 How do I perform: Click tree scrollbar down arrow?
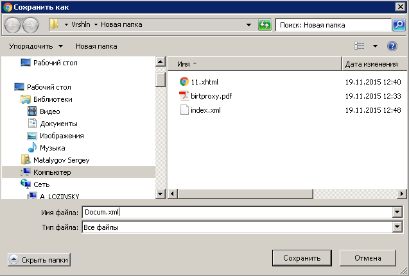(160, 193)
